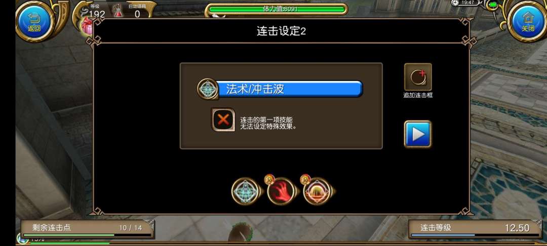Open the red potion auto-item slot
The height and width of the screenshot is (246, 547).
click(x=119, y=11)
